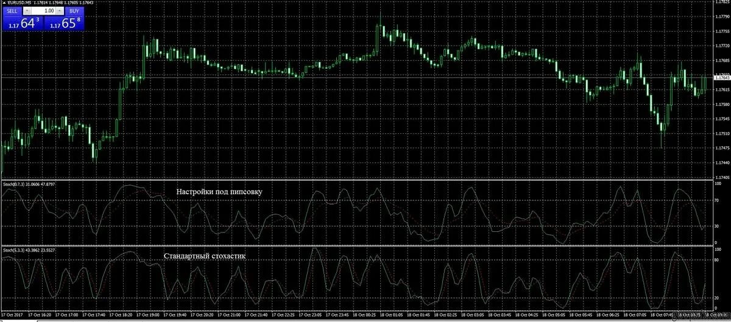This screenshot has width=731, height=322.
Task: Click the '17 Oct 23:05' time axis label
Action: (x=311, y=315)
